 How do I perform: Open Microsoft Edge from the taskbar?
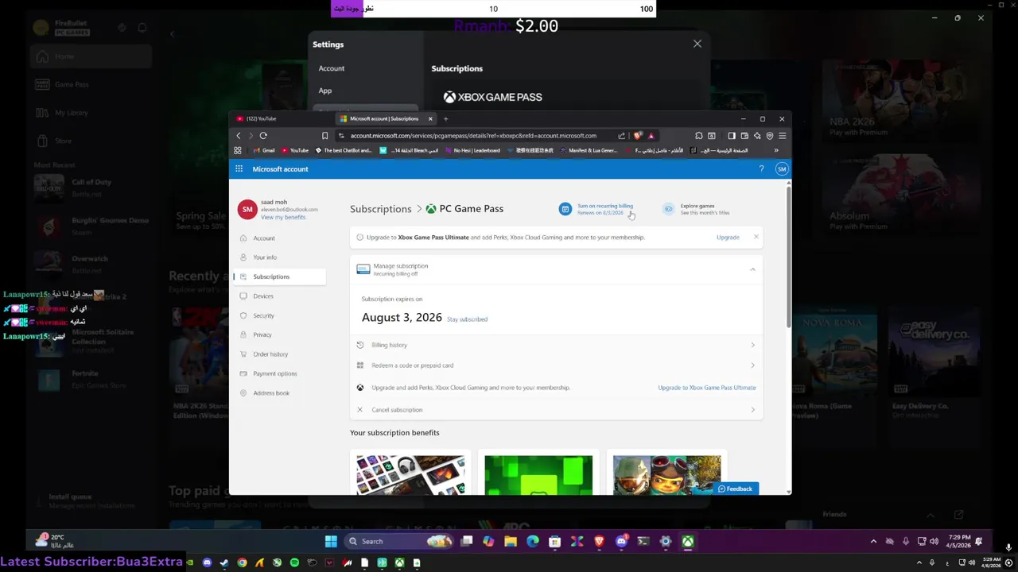coord(533,542)
